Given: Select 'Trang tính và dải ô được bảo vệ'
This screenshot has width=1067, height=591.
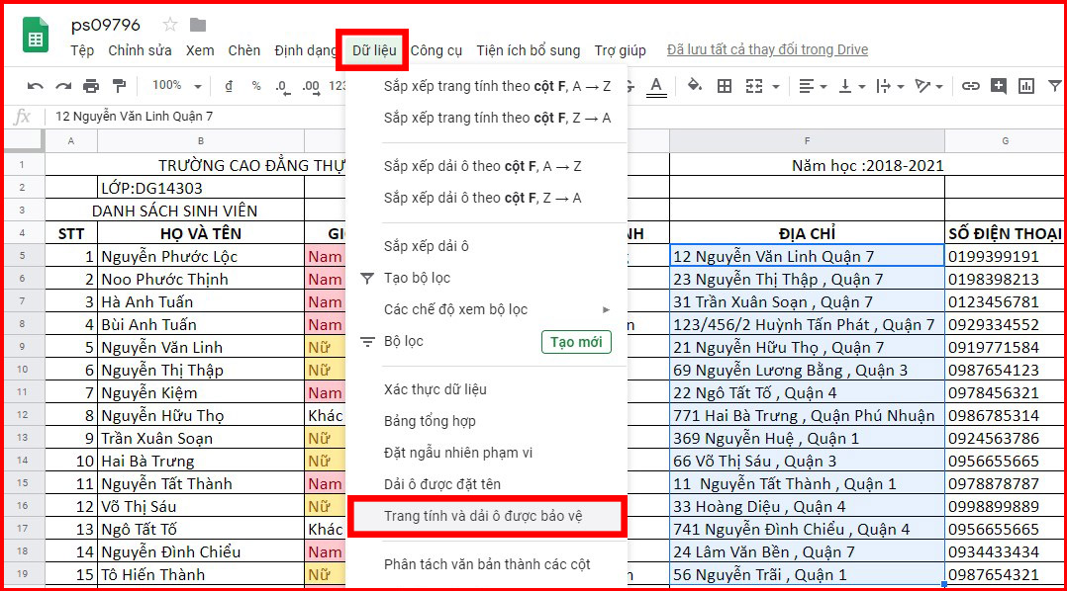Looking at the screenshot, I should point(486,516).
